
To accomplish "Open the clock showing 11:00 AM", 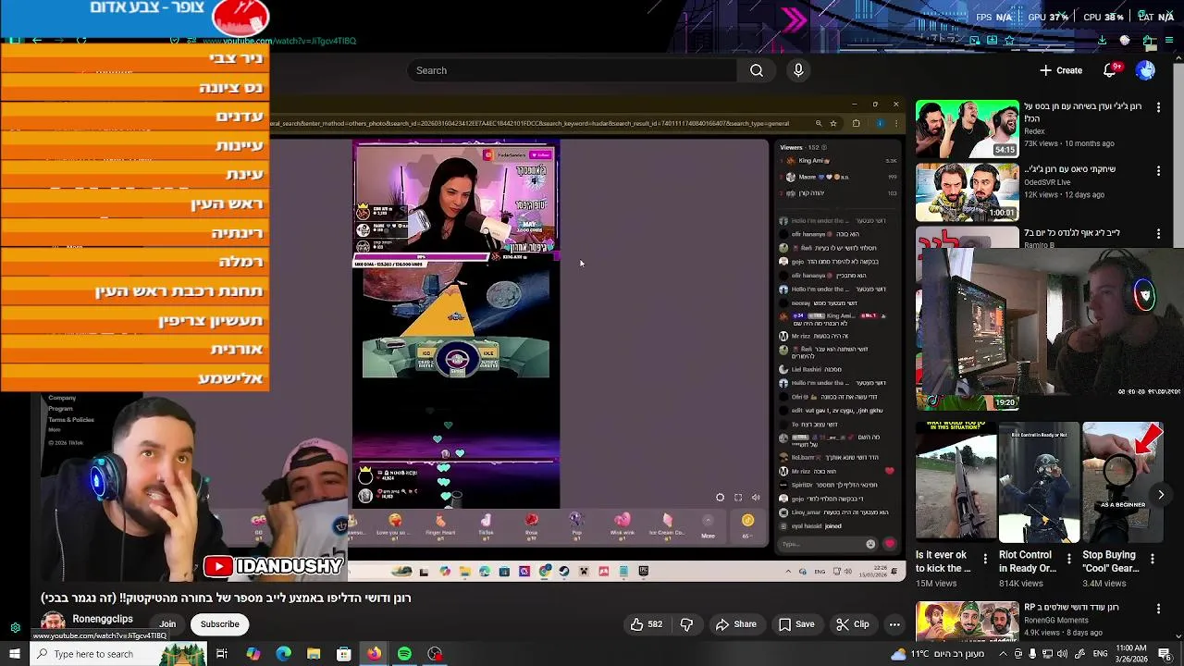I will point(1131,654).
